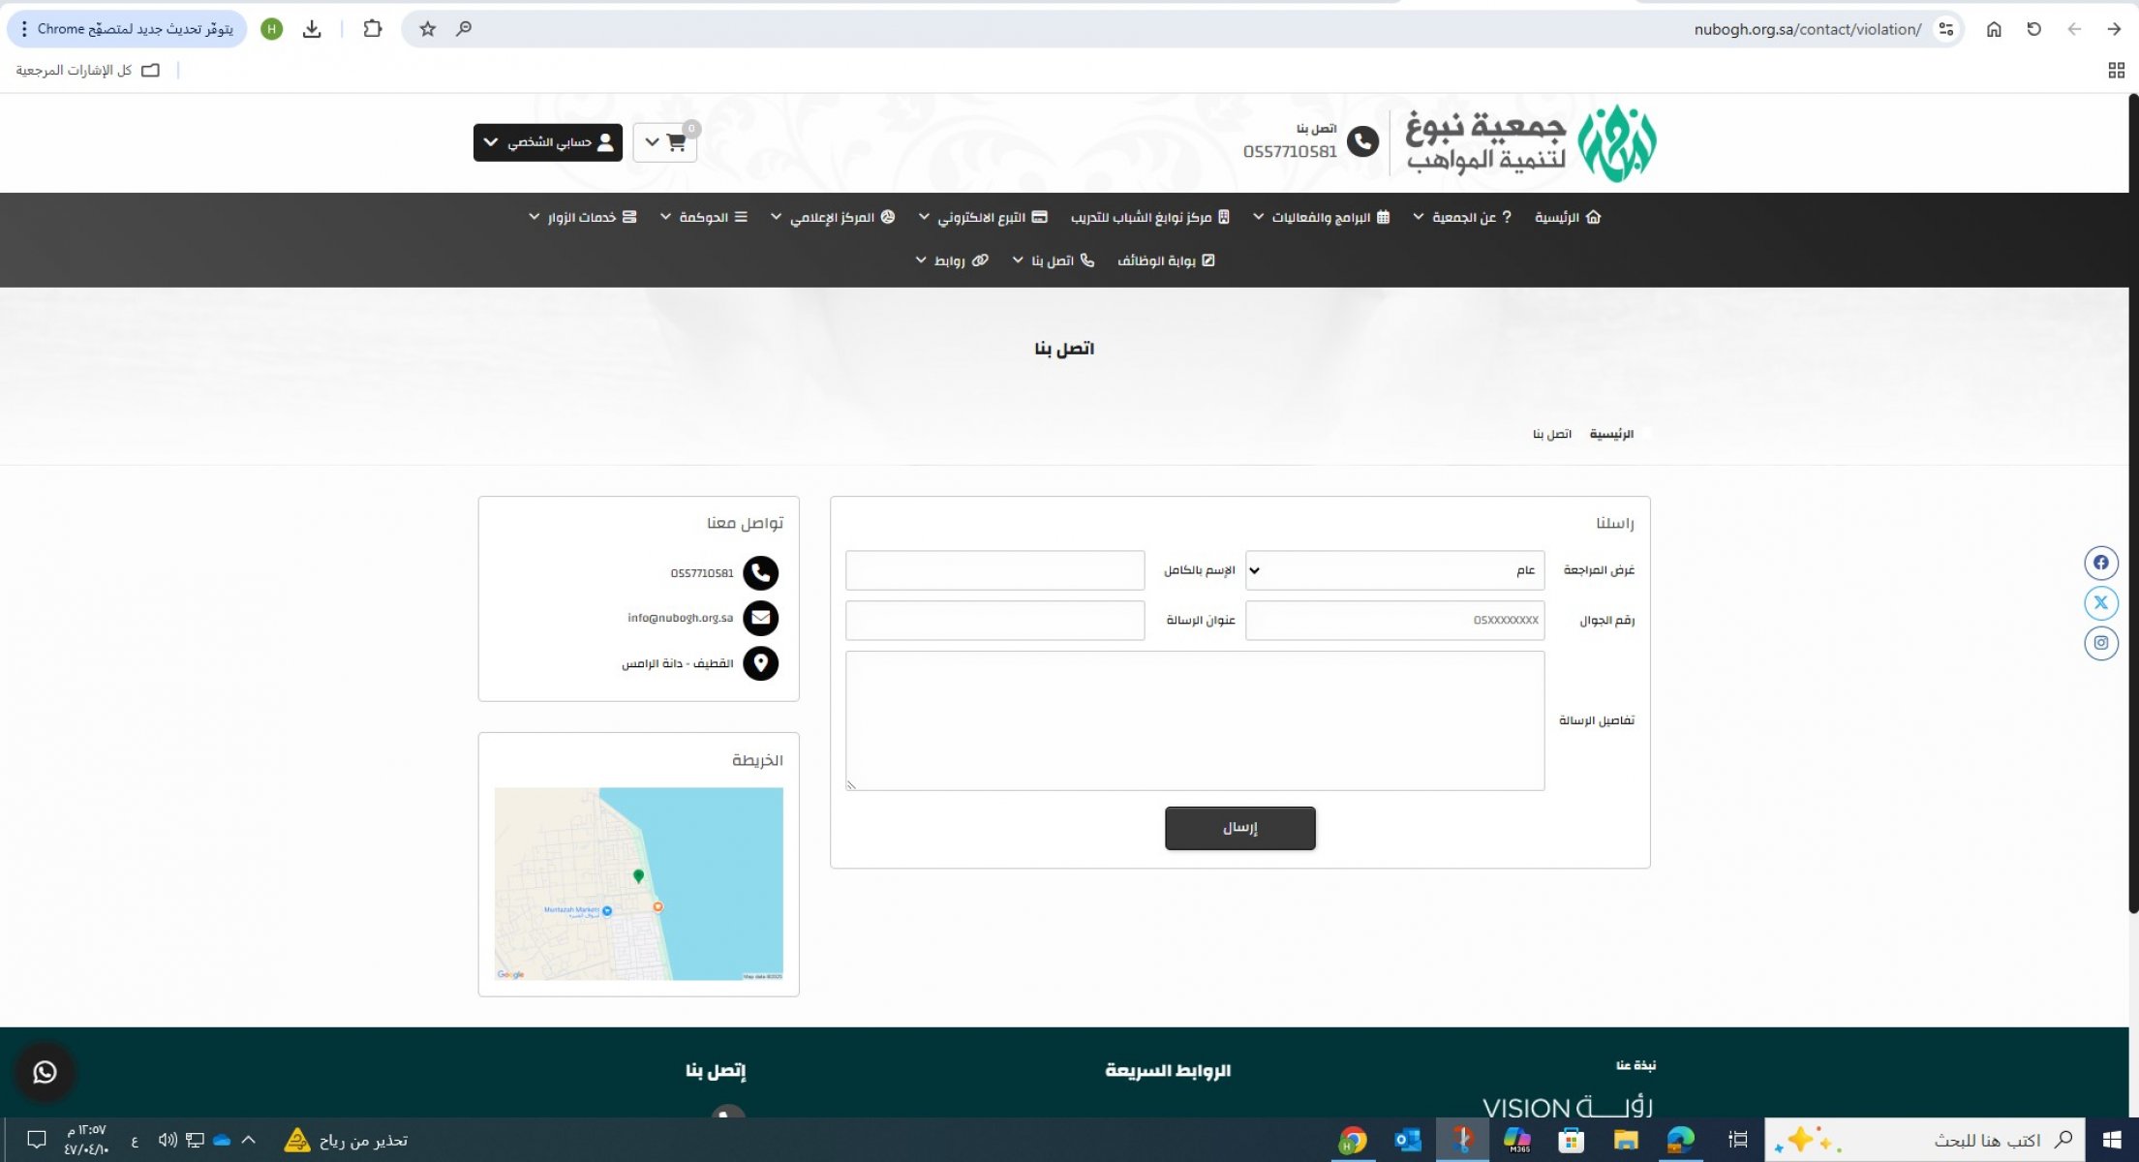
Task: Click the Facebook social icon
Action: coord(2100,563)
